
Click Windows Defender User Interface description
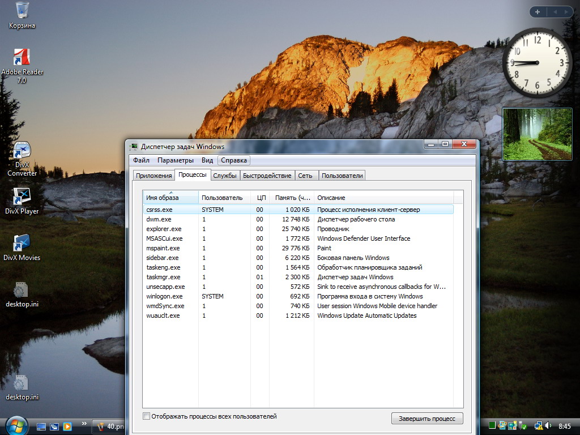tap(364, 238)
